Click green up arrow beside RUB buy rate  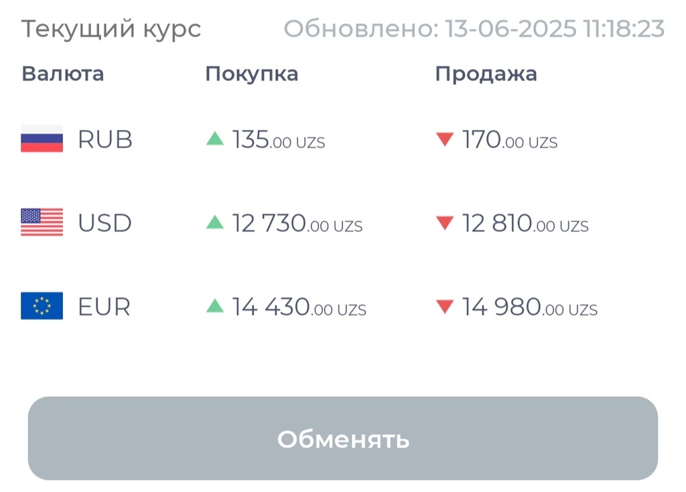[x=214, y=139]
